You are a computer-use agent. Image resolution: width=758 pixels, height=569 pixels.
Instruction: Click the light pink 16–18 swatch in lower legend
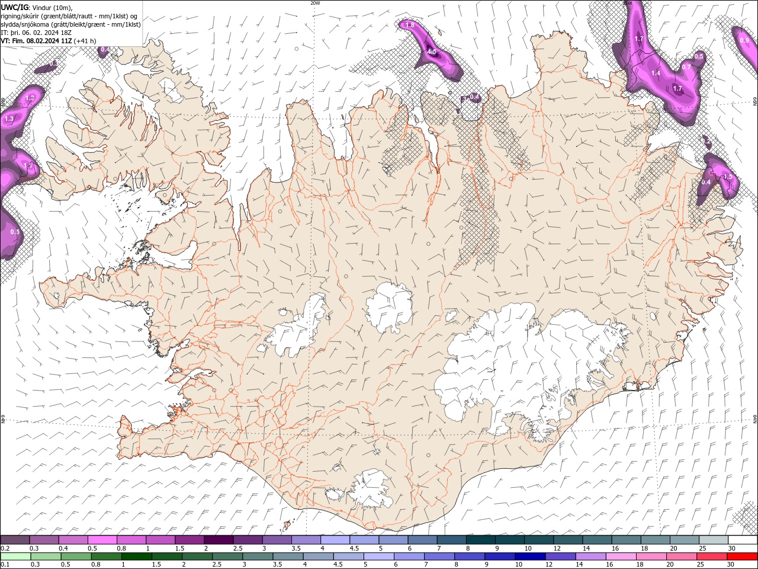tap(620, 557)
